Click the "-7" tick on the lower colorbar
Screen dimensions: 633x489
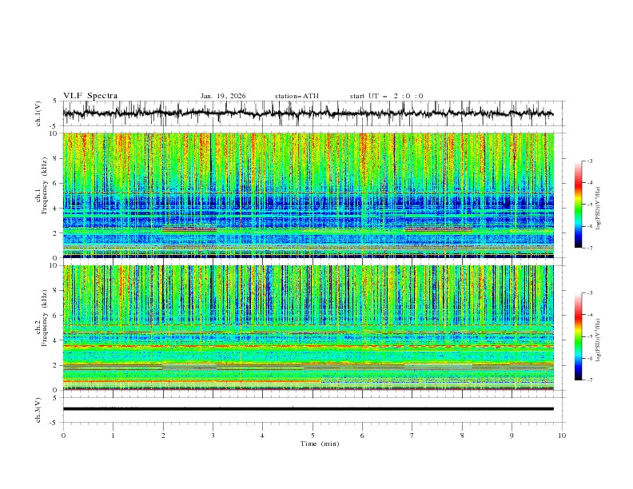[x=589, y=380]
